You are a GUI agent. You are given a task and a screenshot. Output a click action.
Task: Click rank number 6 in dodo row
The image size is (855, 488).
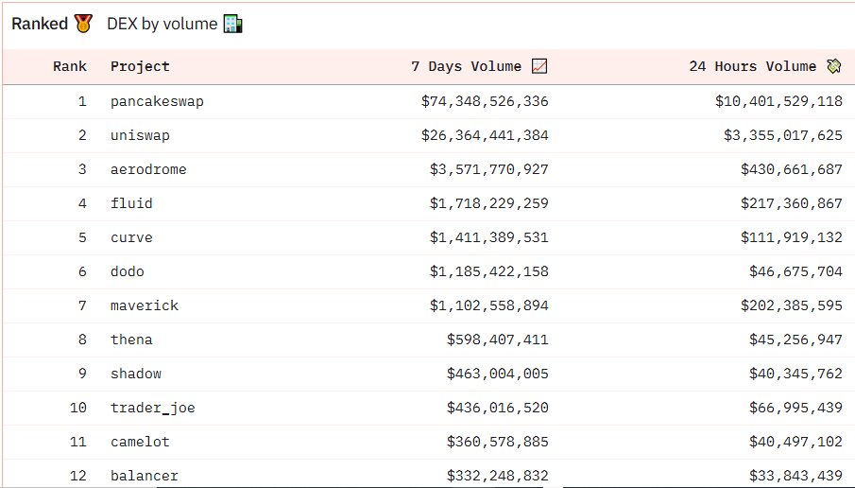pos(82,271)
